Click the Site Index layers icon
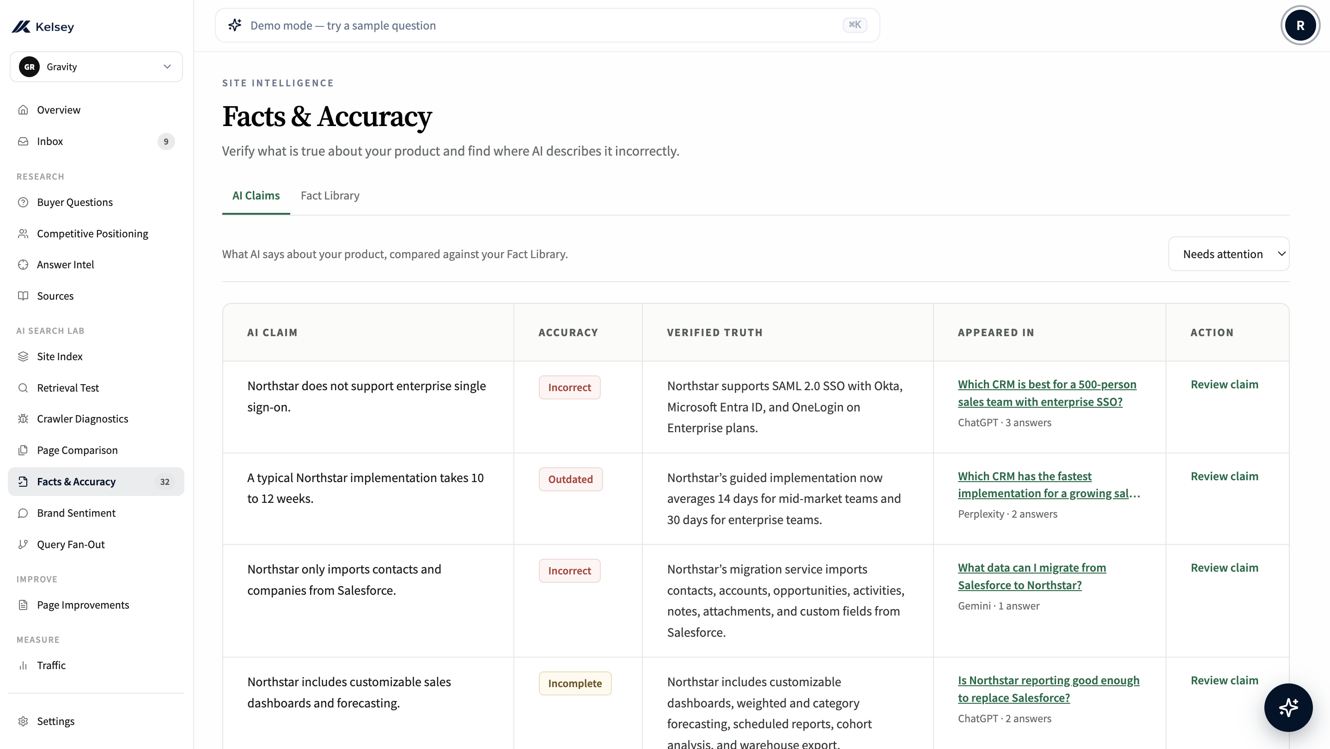Screen dimensions: 1330x749 coord(23,356)
